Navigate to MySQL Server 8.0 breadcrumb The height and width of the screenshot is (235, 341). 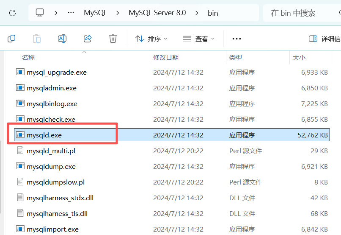click(x=157, y=13)
